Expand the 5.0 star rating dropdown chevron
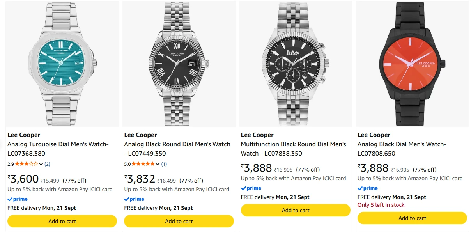This screenshot has width=471, height=234. (x=158, y=164)
